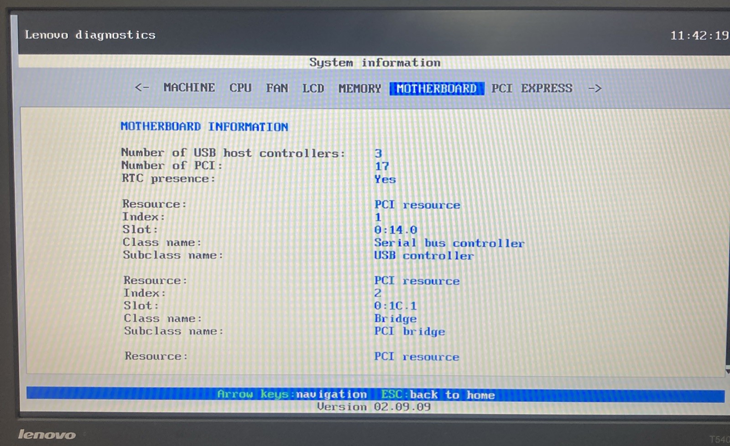Click the 'Number of PCI:' label
Viewport: 730px width, 446px height.
point(172,165)
